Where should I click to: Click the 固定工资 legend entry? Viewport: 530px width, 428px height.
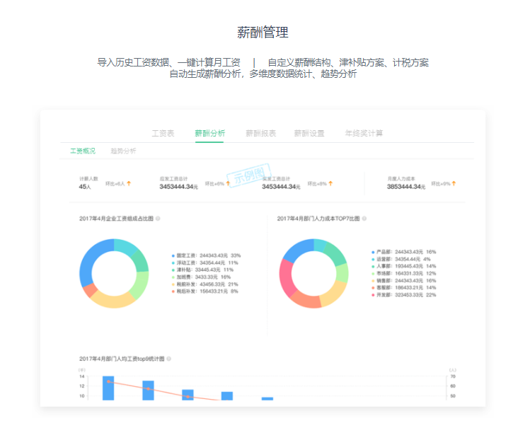206,255
